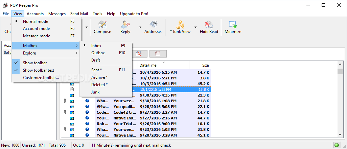Sort by the Date/Time column header
Image resolution: width=347 pixels, height=149 pixels.
[164, 65]
